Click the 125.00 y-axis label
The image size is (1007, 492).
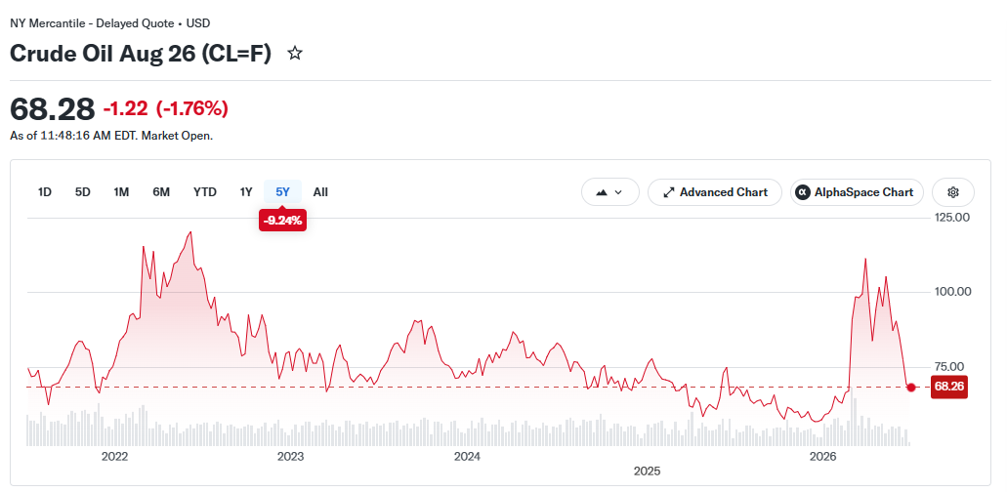pos(952,218)
